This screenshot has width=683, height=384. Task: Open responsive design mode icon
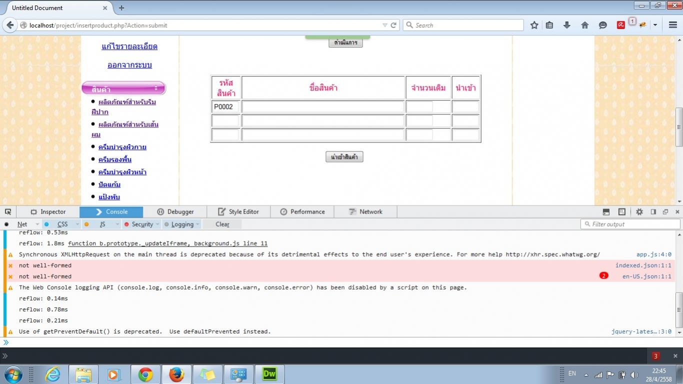tap(622, 212)
